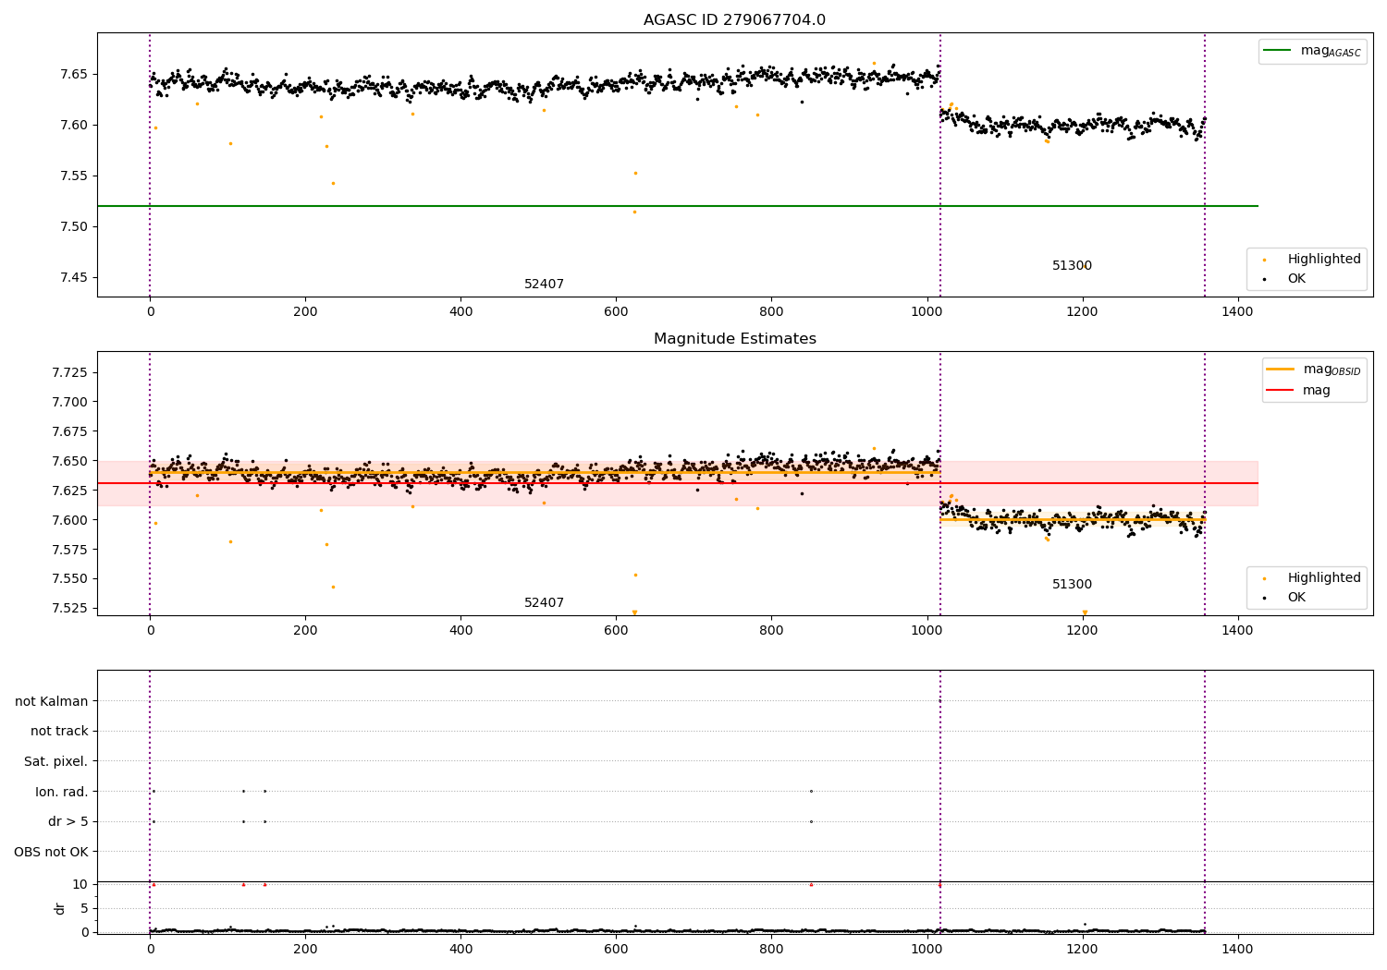Click the 5 tick on the dr axis
This screenshot has height=970, width=1387.
coord(84,908)
